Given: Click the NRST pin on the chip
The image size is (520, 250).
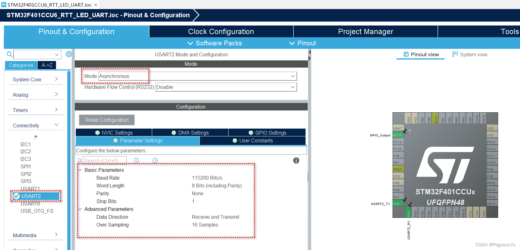Looking at the screenshot, I should [x=398, y=169].
